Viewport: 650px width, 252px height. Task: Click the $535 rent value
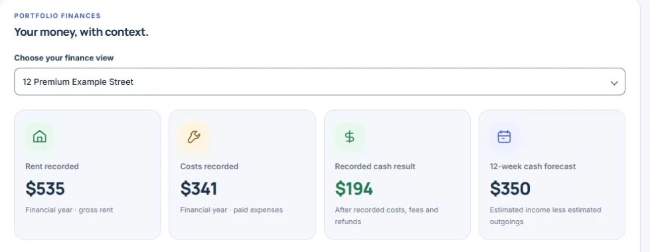tap(45, 189)
